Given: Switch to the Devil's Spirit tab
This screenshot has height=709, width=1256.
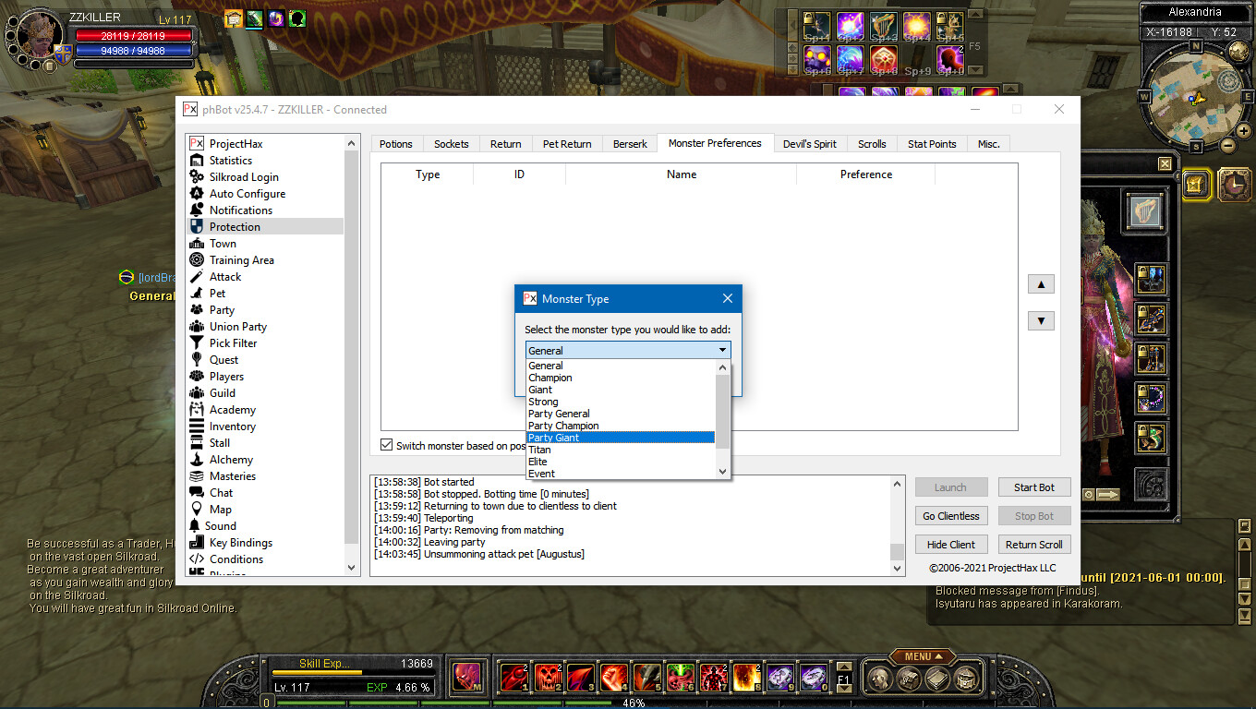Looking at the screenshot, I should [809, 144].
